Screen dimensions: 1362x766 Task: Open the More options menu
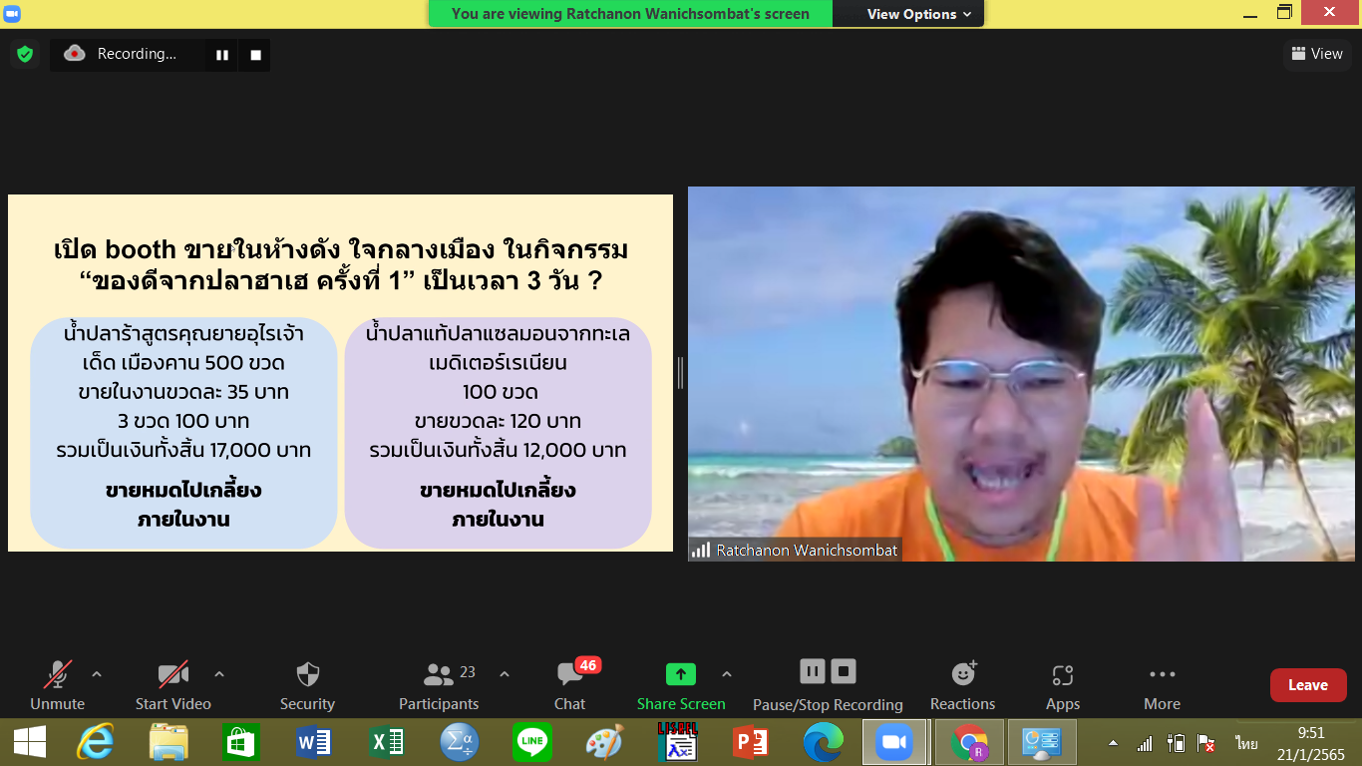point(1162,685)
